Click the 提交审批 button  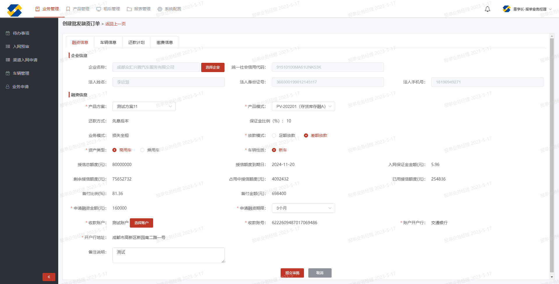click(x=292, y=273)
